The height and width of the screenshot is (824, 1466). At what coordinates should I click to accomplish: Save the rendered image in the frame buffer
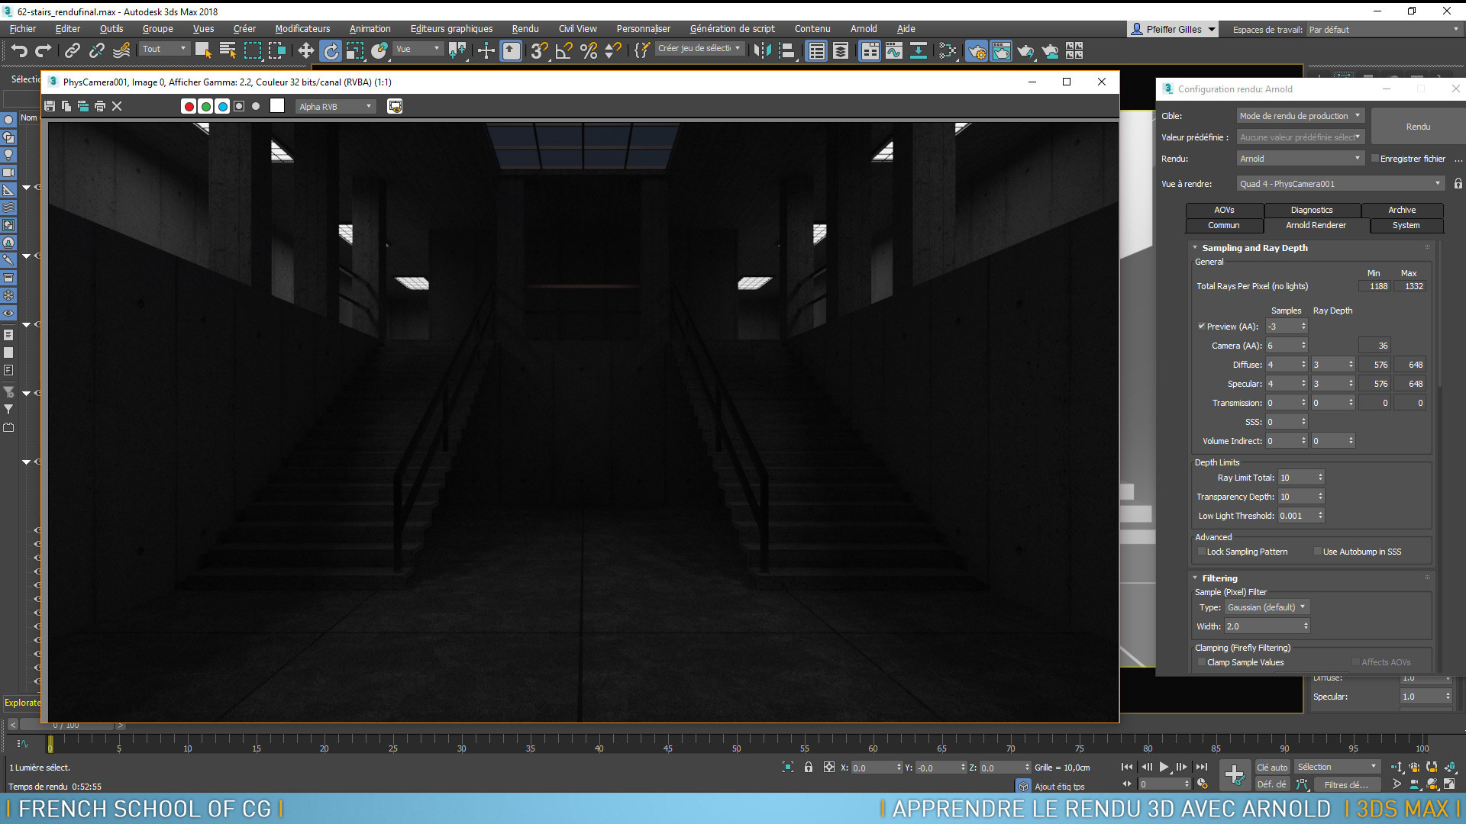[x=49, y=106]
